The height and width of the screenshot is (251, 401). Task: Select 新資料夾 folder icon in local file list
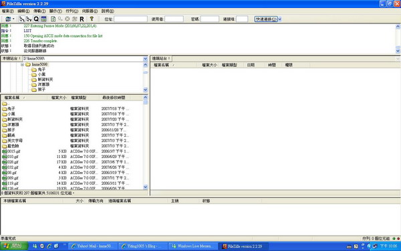point(5,119)
